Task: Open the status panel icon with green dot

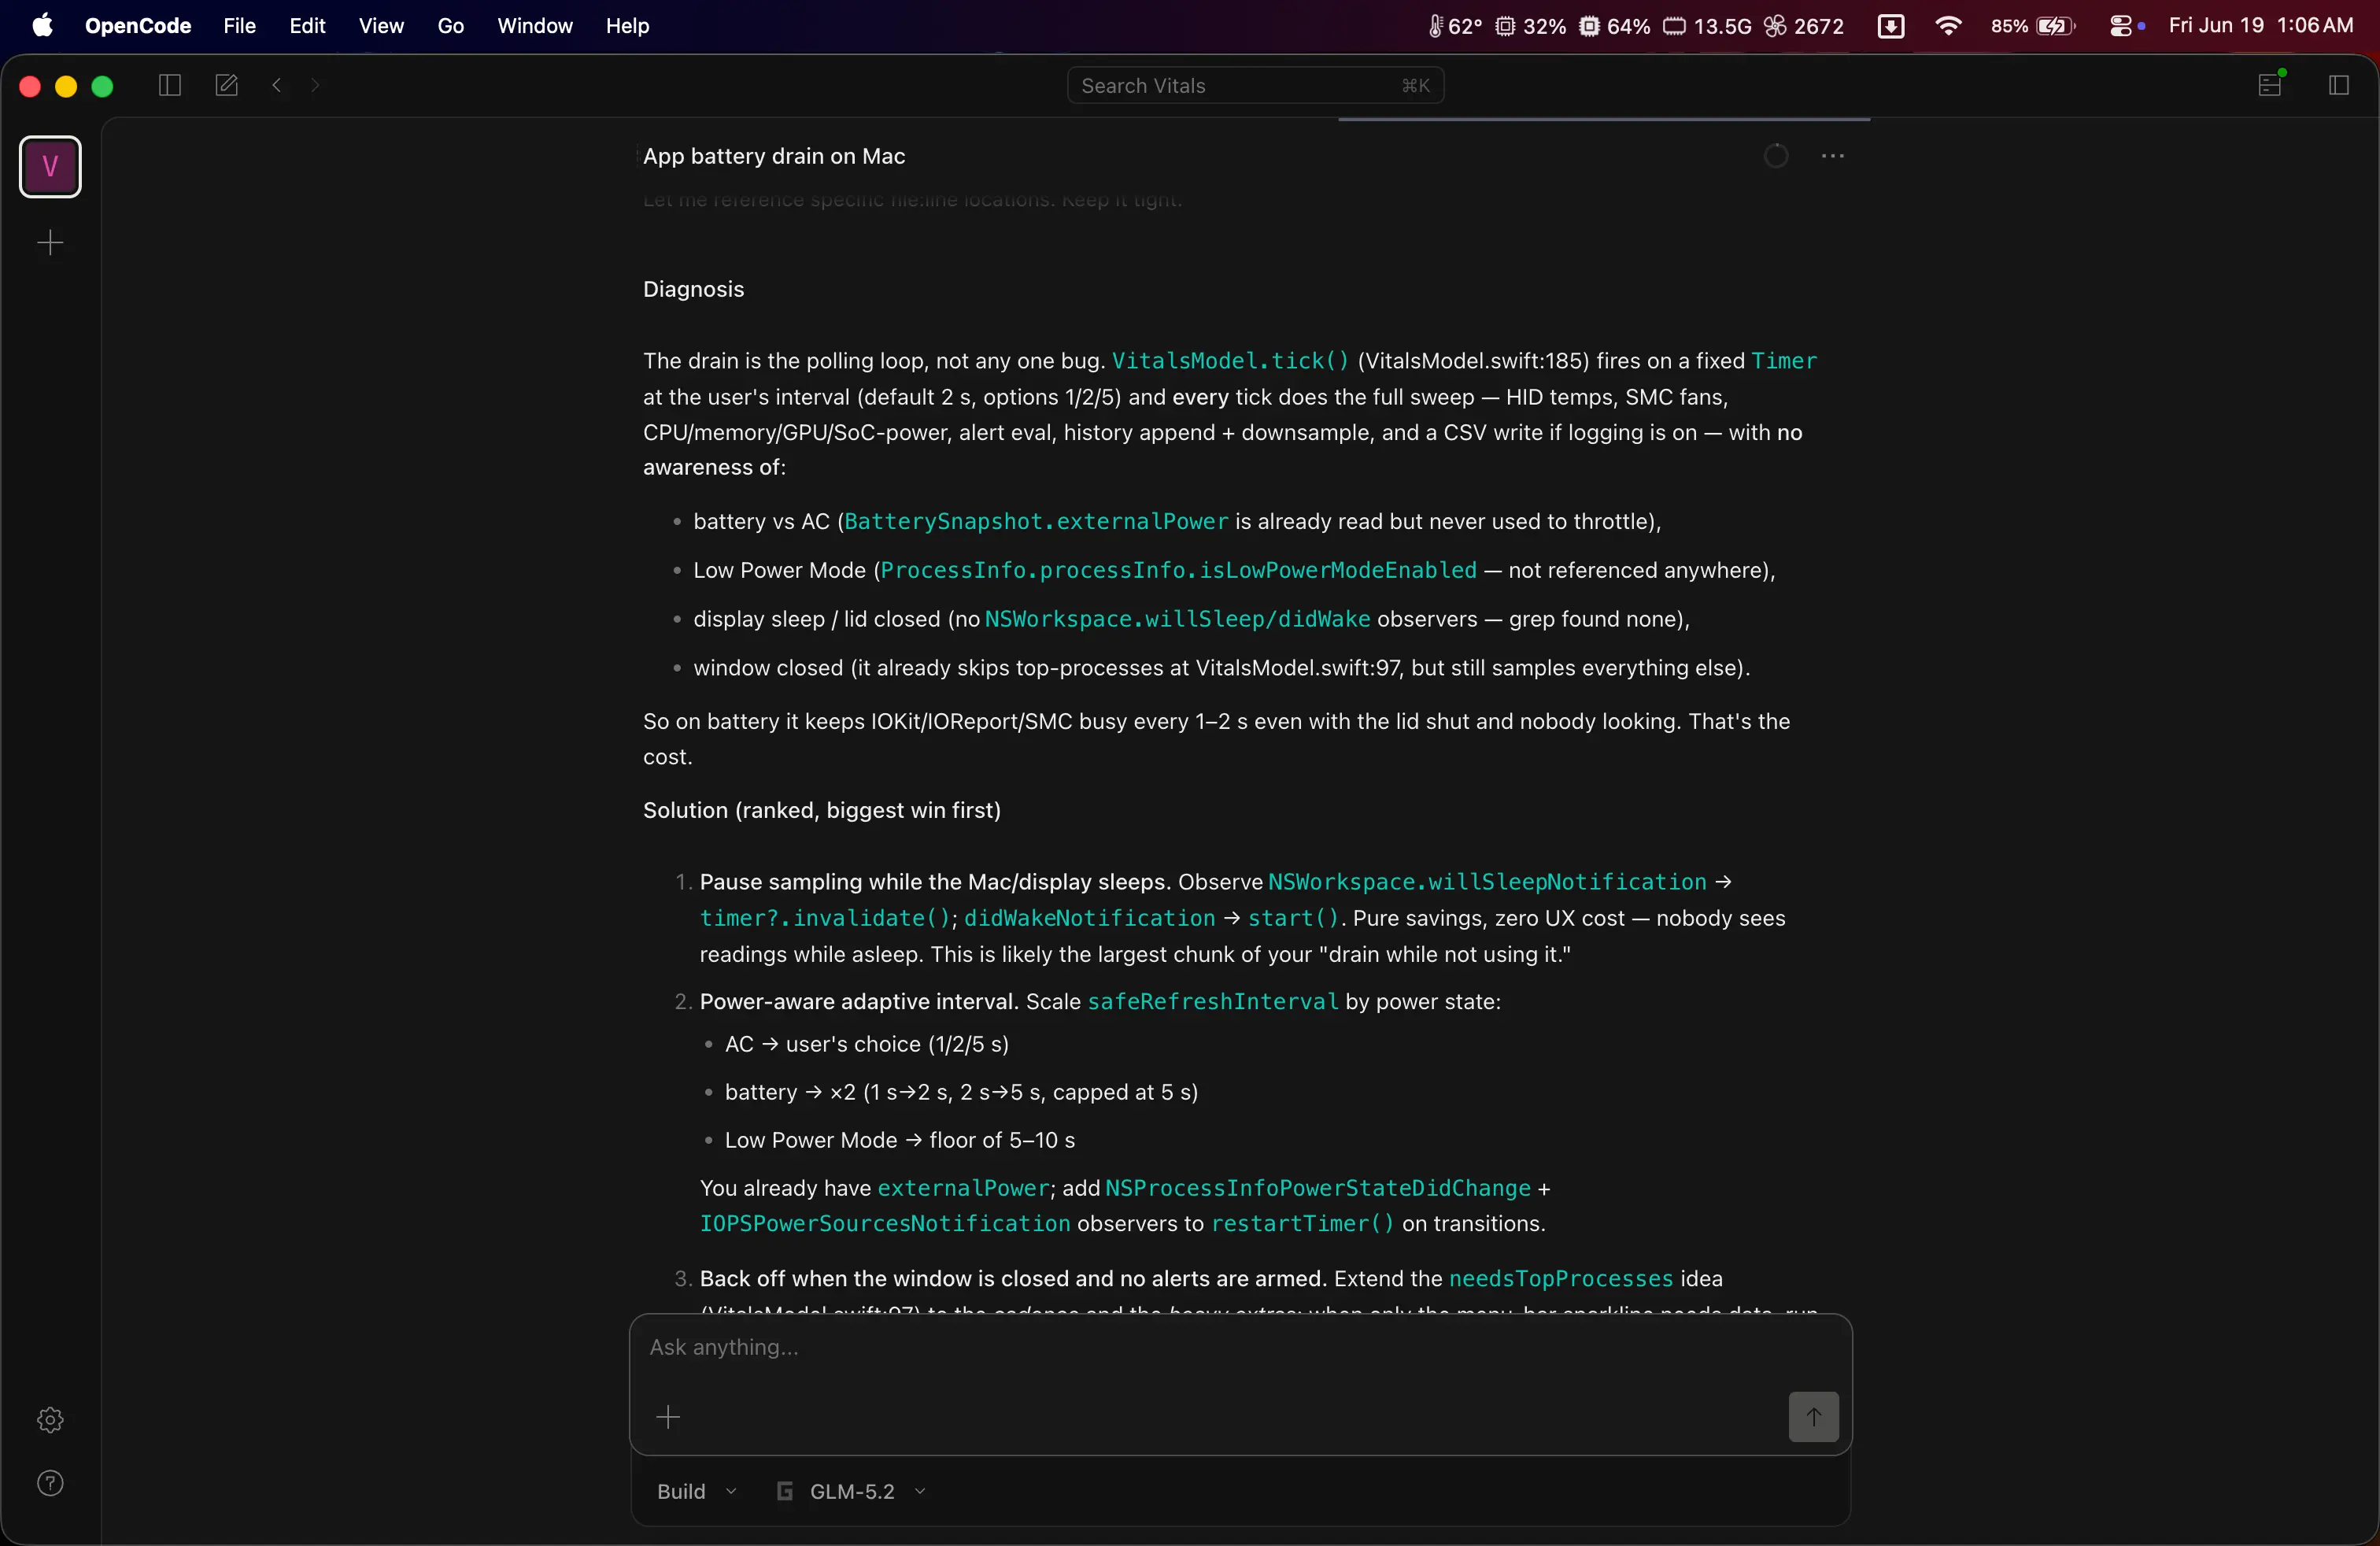Action: 2270,84
